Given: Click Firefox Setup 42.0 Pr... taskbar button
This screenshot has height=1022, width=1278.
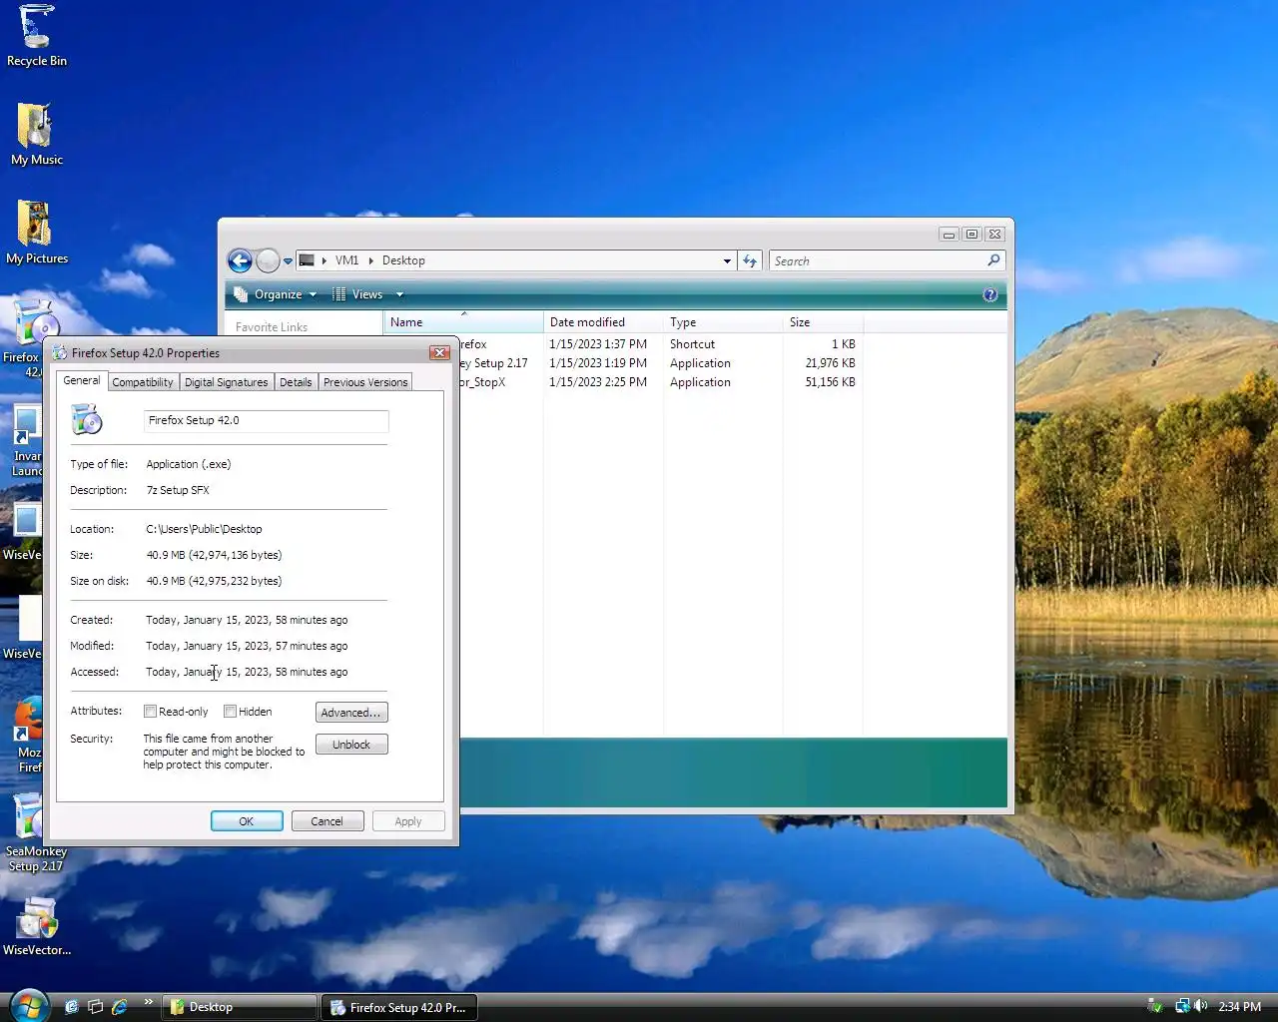Looking at the screenshot, I should pyautogui.click(x=399, y=1007).
